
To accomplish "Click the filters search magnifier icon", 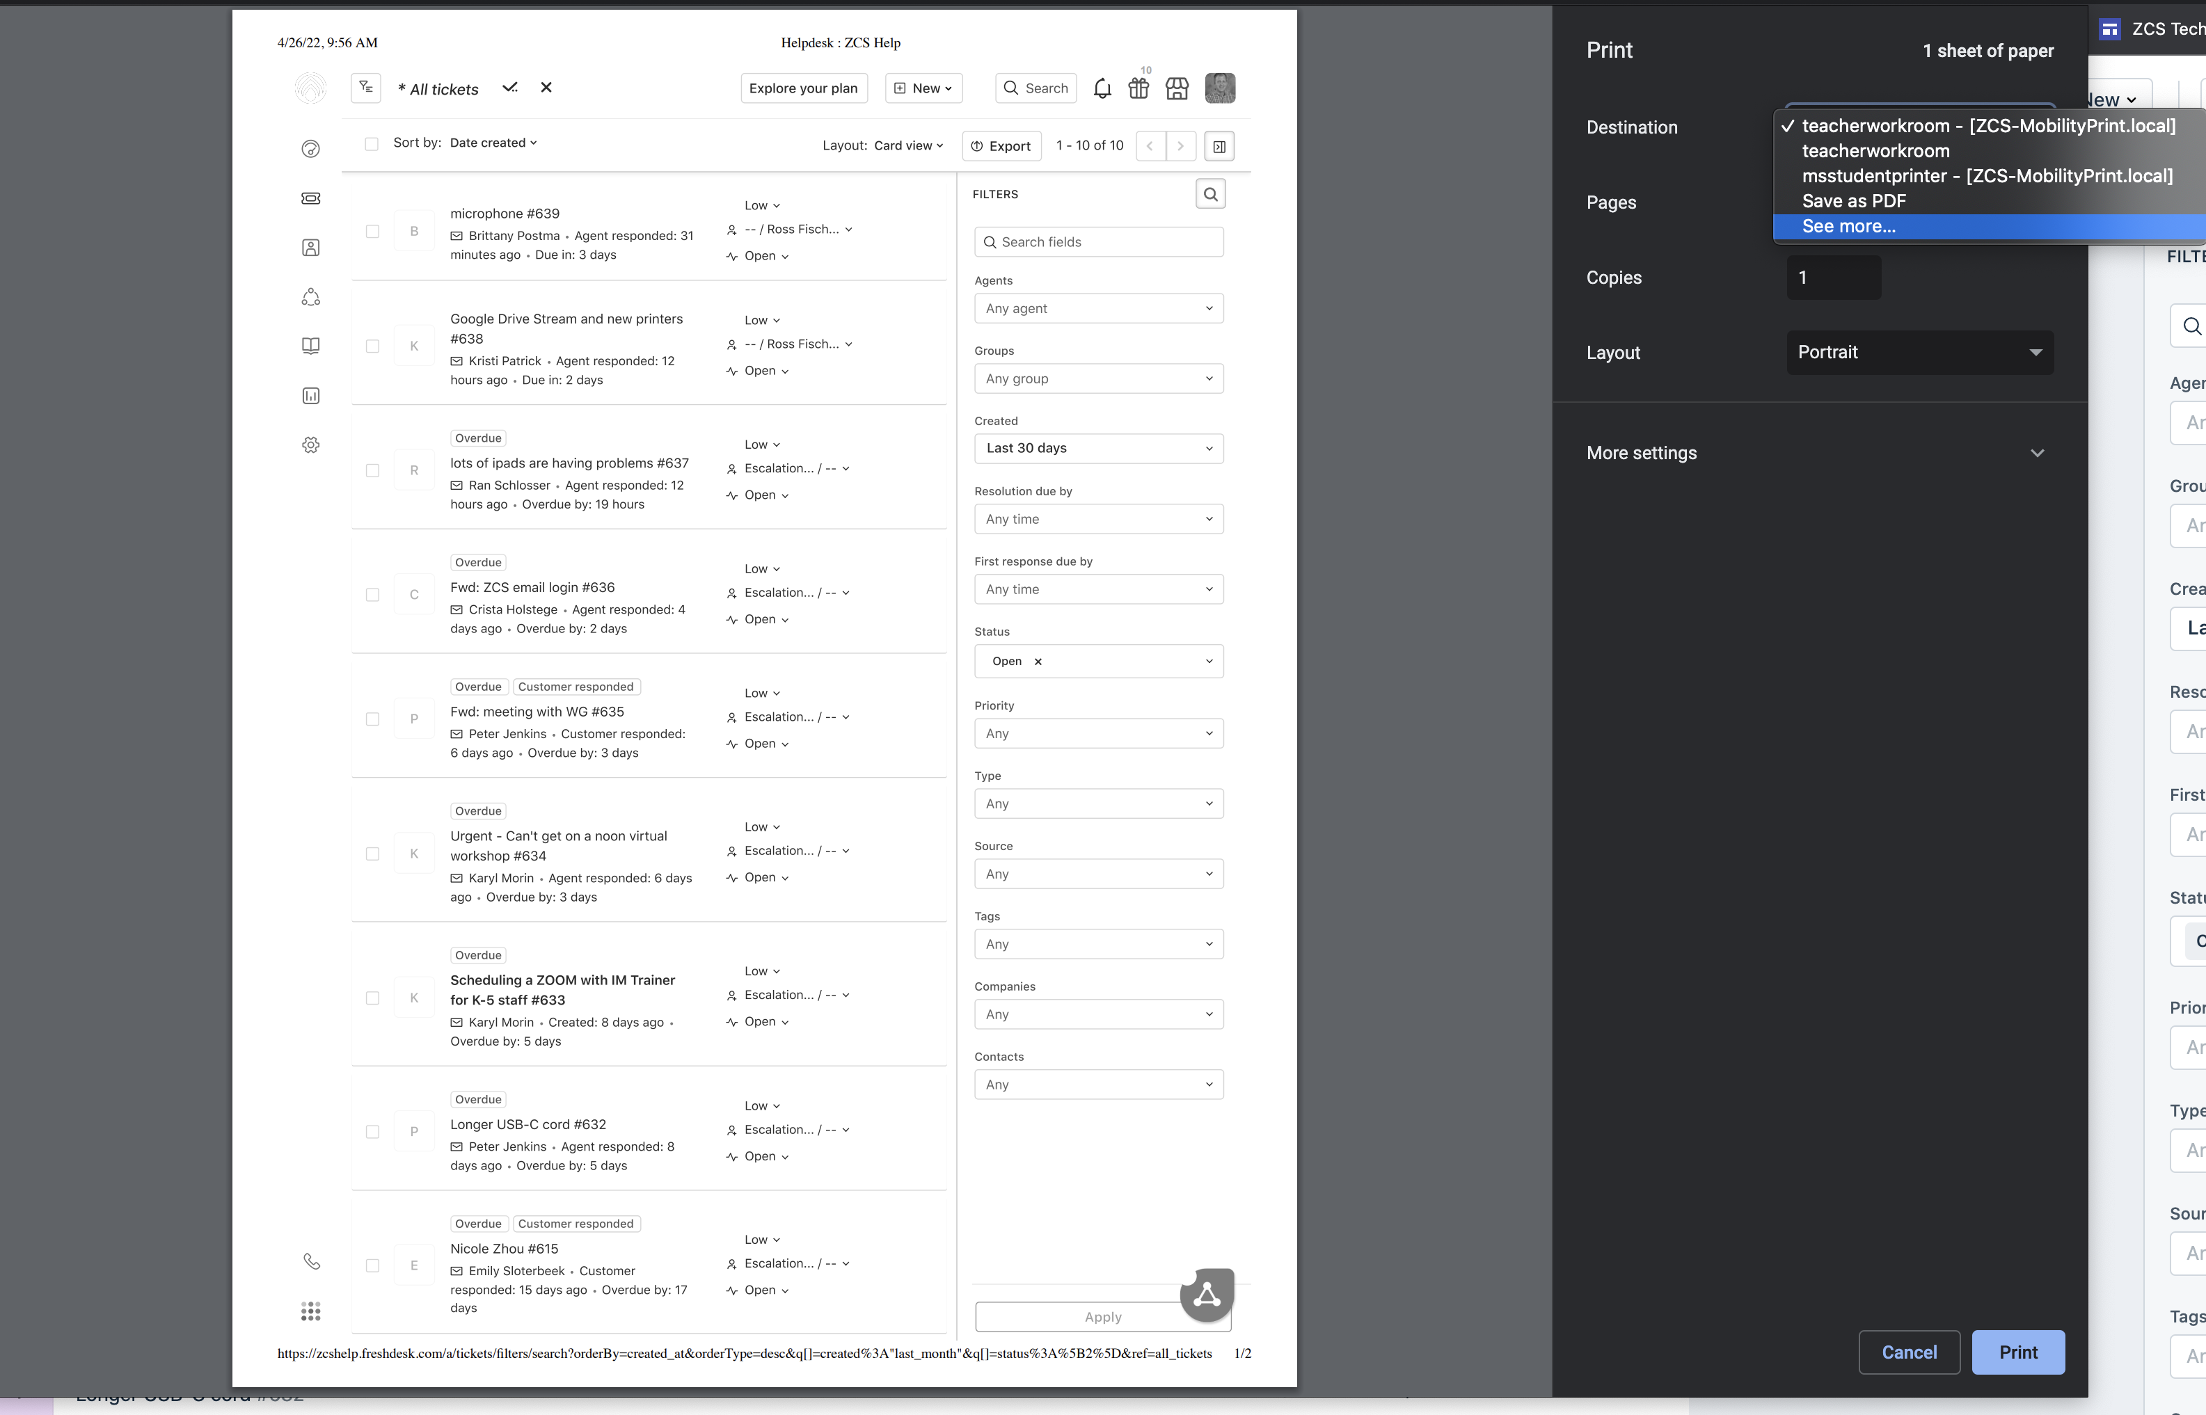I will tap(1211, 194).
